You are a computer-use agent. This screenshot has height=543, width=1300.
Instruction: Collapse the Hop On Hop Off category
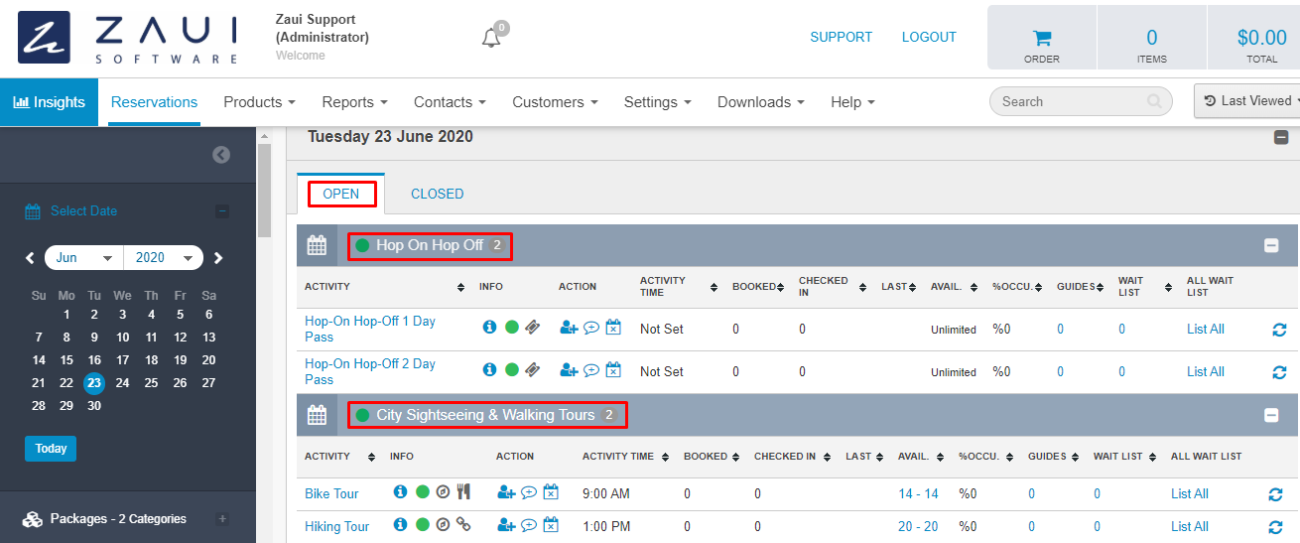[x=1271, y=245]
